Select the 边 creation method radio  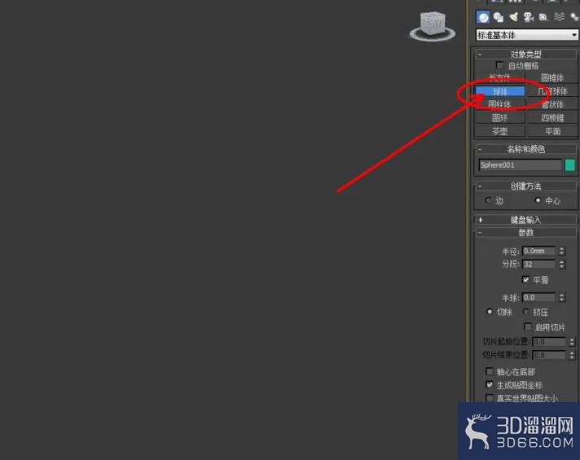[488, 200]
